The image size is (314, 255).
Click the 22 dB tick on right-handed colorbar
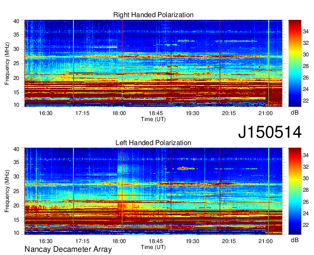[306, 101]
